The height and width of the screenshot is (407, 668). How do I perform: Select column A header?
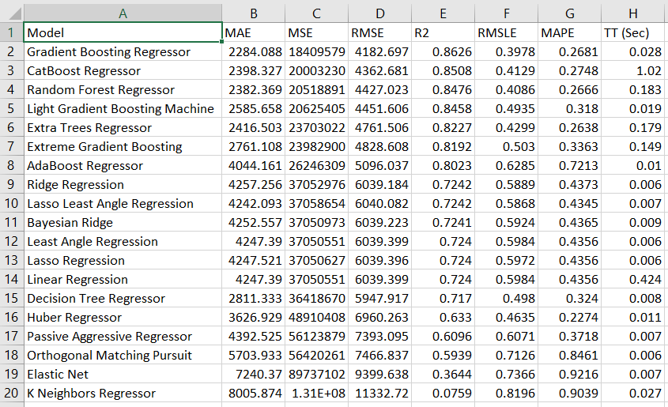coord(123,13)
